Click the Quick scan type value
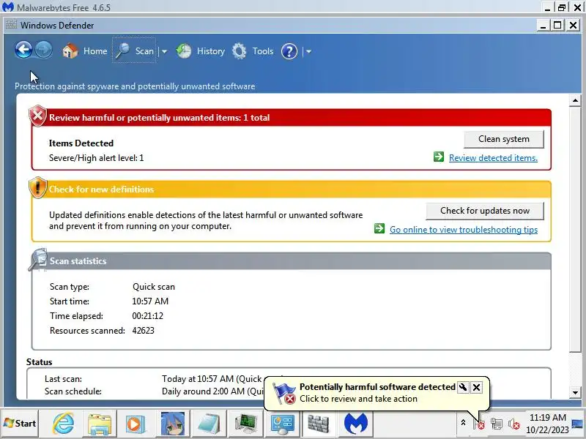Screen dimensions: 586x439 pos(154,287)
